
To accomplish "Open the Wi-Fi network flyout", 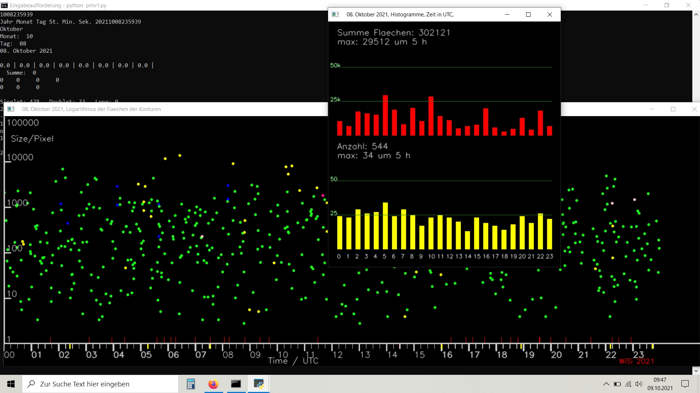I will tap(628, 384).
